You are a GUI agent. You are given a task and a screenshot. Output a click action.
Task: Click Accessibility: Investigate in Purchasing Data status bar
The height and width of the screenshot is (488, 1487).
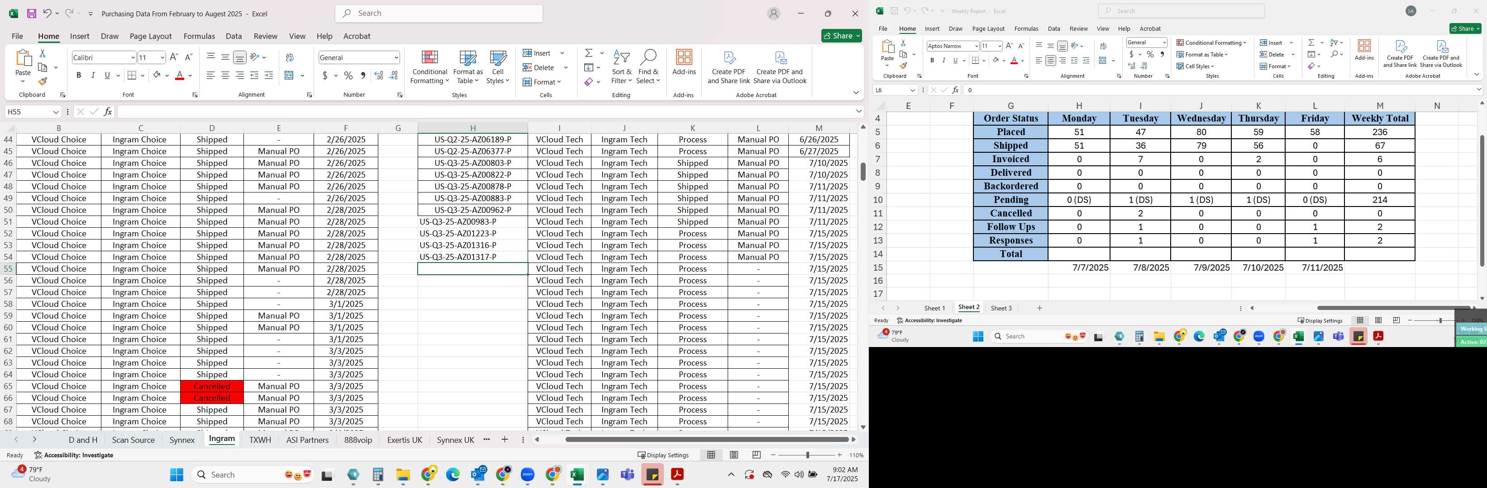coord(73,455)
